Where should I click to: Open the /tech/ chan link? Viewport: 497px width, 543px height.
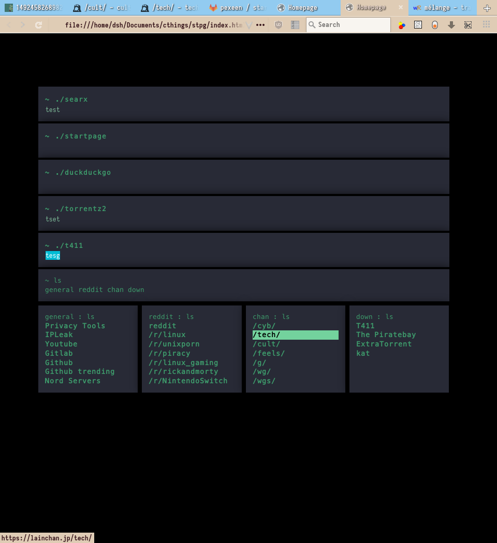(x=266, y=335)
